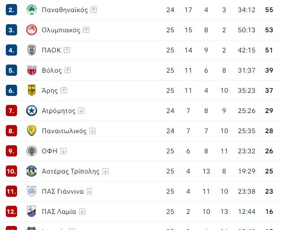
Task: Click the Olympiacos red club crest
Action: [31, 30]
